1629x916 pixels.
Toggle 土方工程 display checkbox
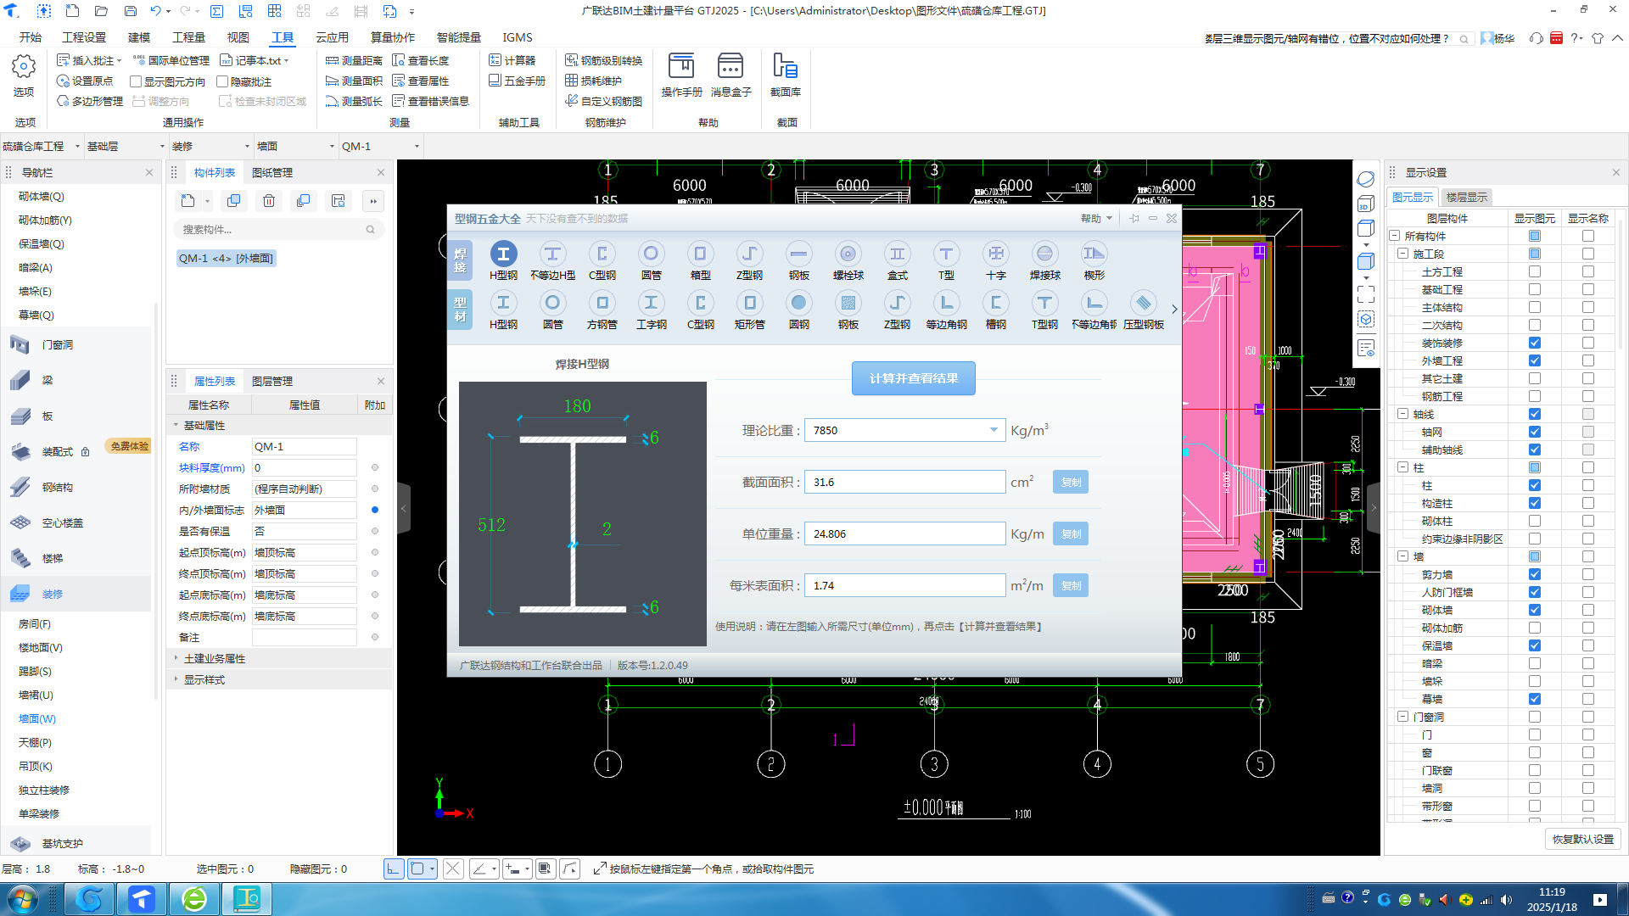click(1535, 271)
